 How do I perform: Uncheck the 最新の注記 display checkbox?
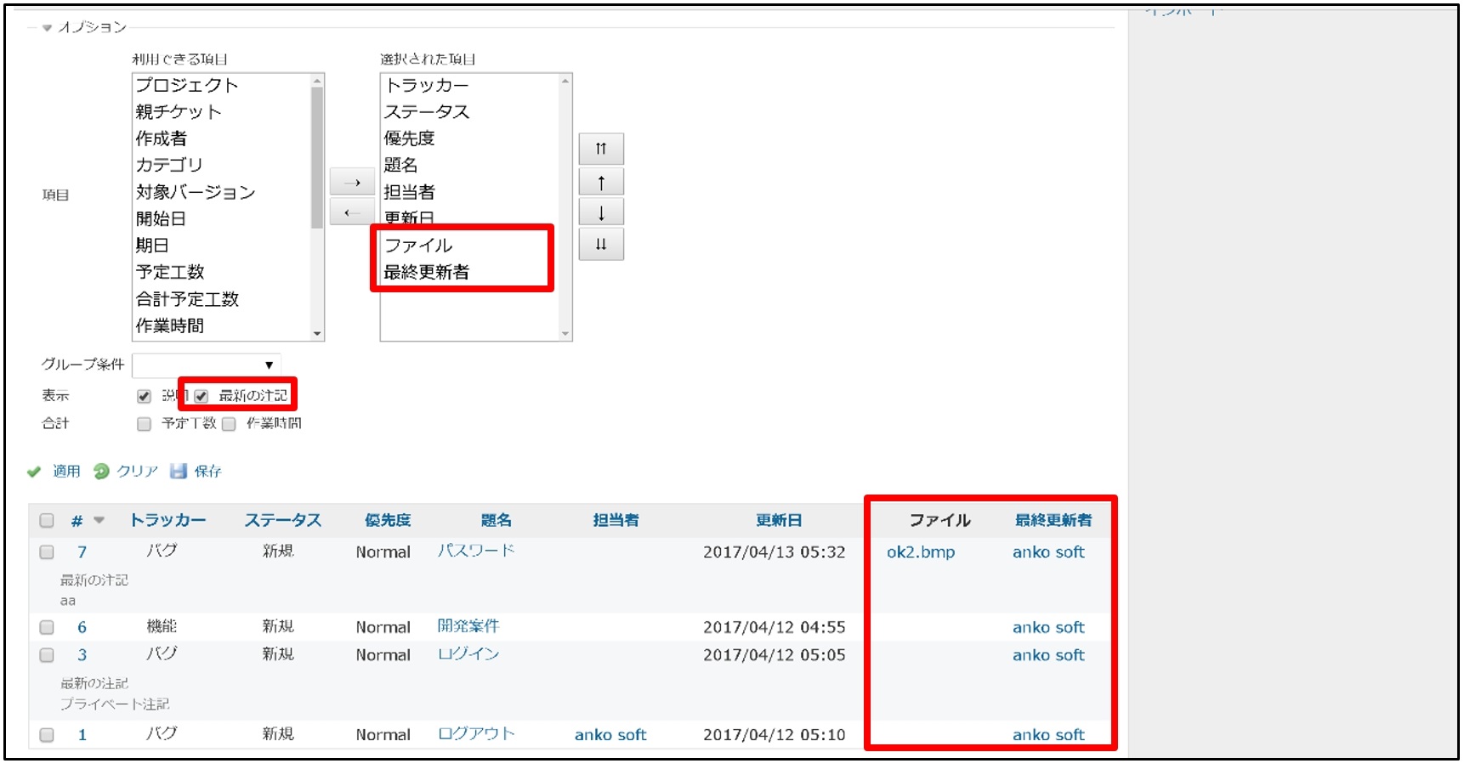tap(201, 394)
